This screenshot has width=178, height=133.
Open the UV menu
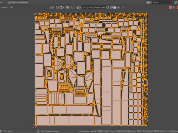[x=11, y=7]
